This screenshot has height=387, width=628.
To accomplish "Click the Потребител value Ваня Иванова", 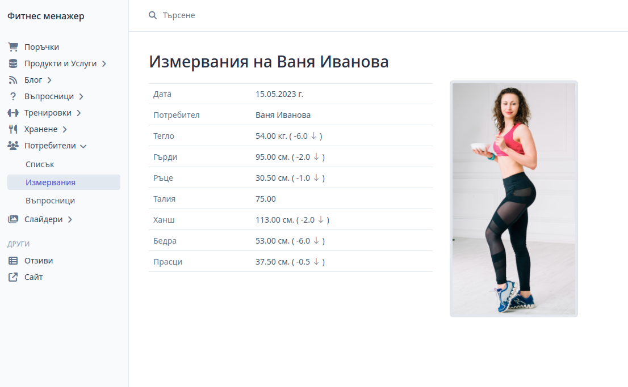I will [x=283, y=115].
